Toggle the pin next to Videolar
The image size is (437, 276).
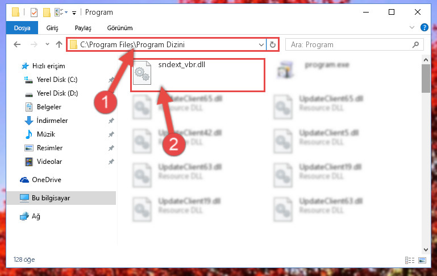(111, 162)
